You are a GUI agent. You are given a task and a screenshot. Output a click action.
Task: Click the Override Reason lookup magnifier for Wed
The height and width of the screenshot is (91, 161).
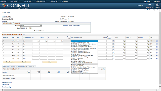(x=113, y=41)
